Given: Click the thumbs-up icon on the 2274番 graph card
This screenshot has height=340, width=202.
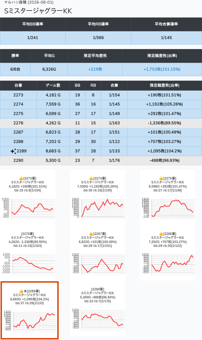Looking at the screenshot, I should [91, 178].
